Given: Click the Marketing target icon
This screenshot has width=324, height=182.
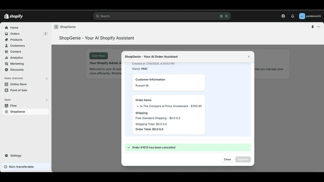Looking at the screenshot, I should click(6, 63).
